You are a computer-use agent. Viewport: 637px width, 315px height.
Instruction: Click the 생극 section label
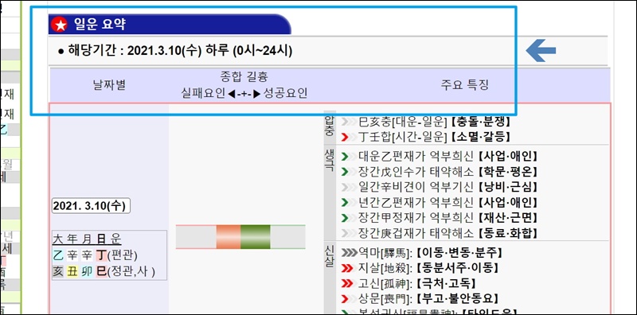tap(330, 160)
